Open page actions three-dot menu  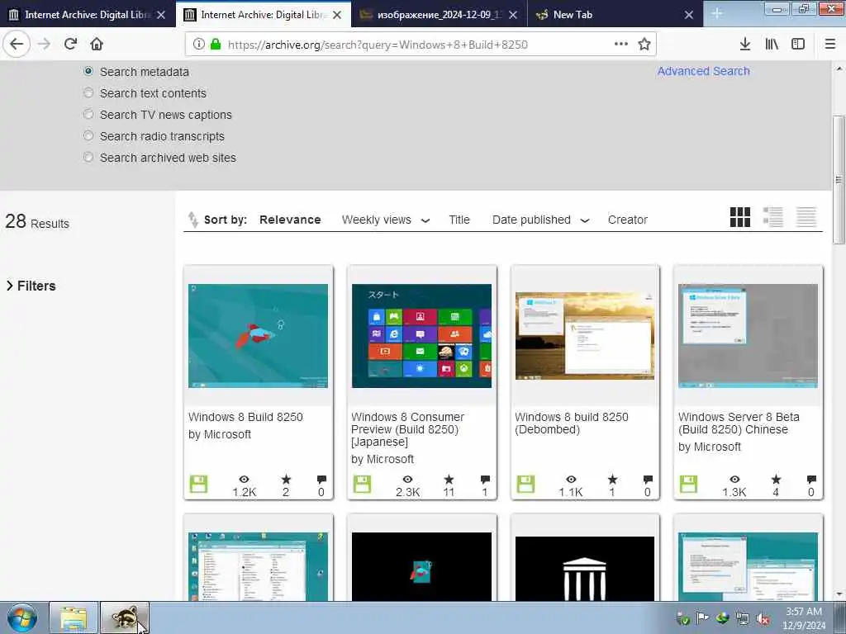(621, 45)
